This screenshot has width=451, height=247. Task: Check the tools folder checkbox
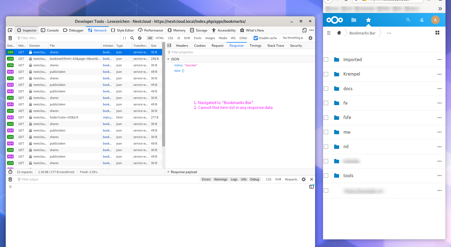(x=326, y=176)
